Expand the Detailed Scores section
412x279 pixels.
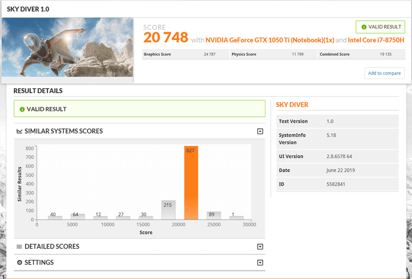260,247
